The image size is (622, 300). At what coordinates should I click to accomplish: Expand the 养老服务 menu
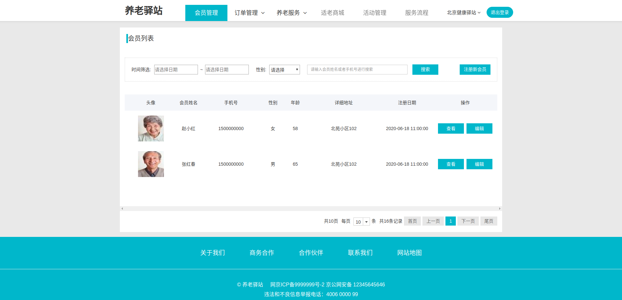[291, 13]
